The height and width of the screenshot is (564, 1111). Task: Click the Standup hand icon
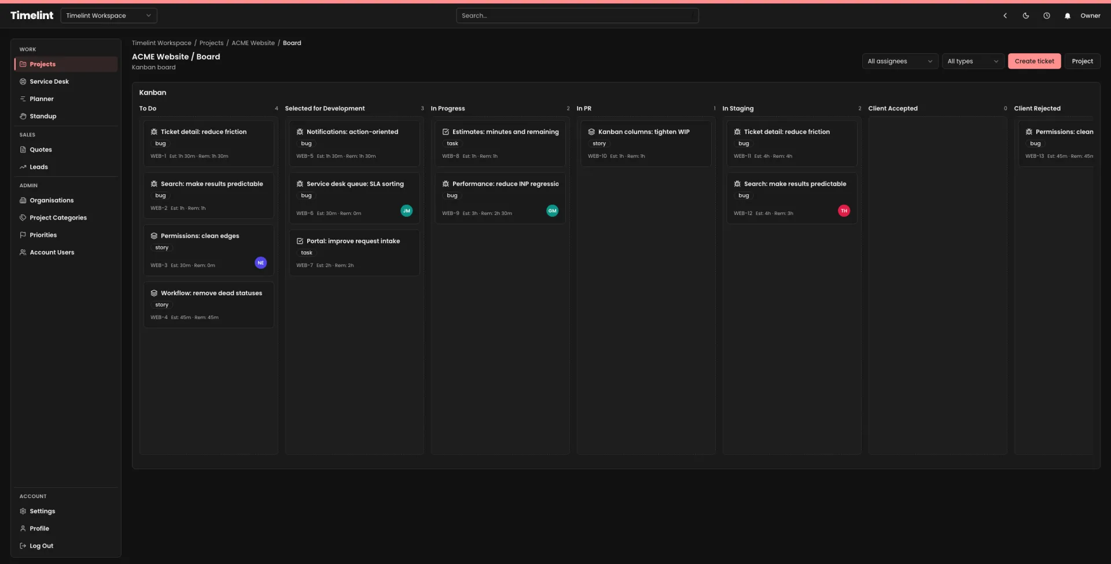[23, 116]
